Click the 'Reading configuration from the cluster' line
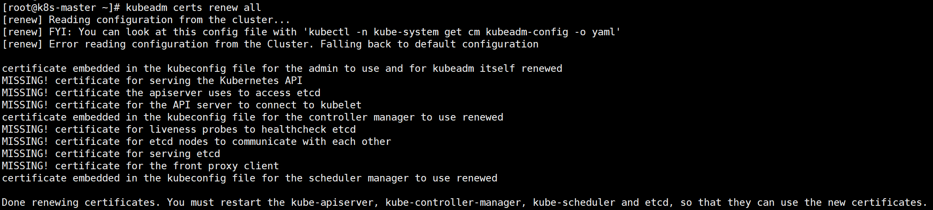 [x=169, y=20]
